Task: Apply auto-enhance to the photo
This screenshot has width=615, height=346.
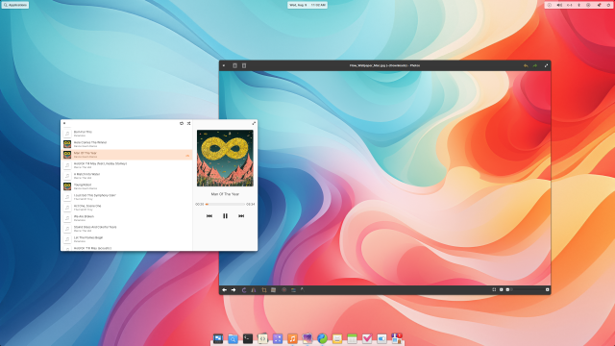Action: [x=303, y=289]
